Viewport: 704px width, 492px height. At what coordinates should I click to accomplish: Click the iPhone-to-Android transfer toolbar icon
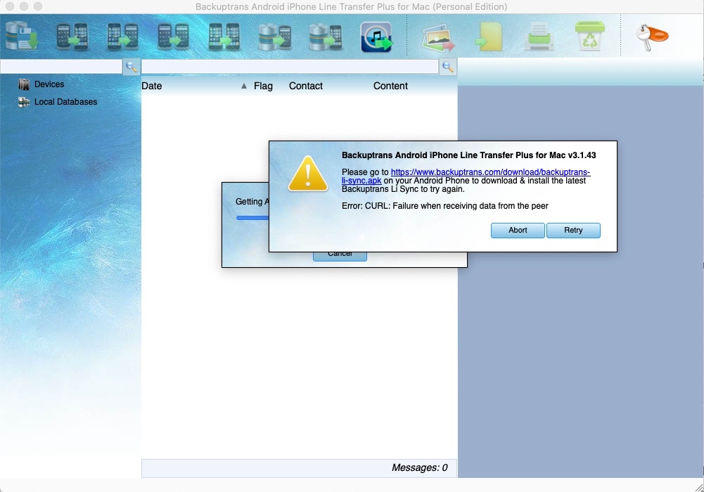(x=122, y=37)
